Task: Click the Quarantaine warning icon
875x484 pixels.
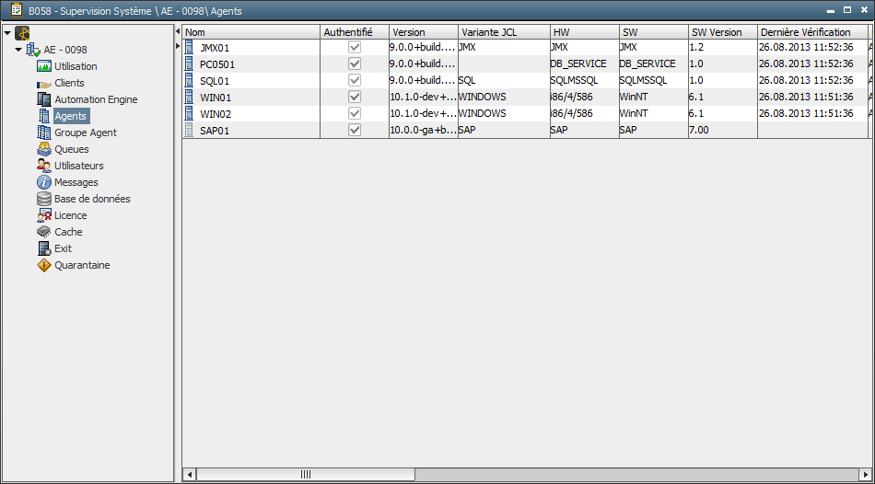Action: click(x=44, y=265)
